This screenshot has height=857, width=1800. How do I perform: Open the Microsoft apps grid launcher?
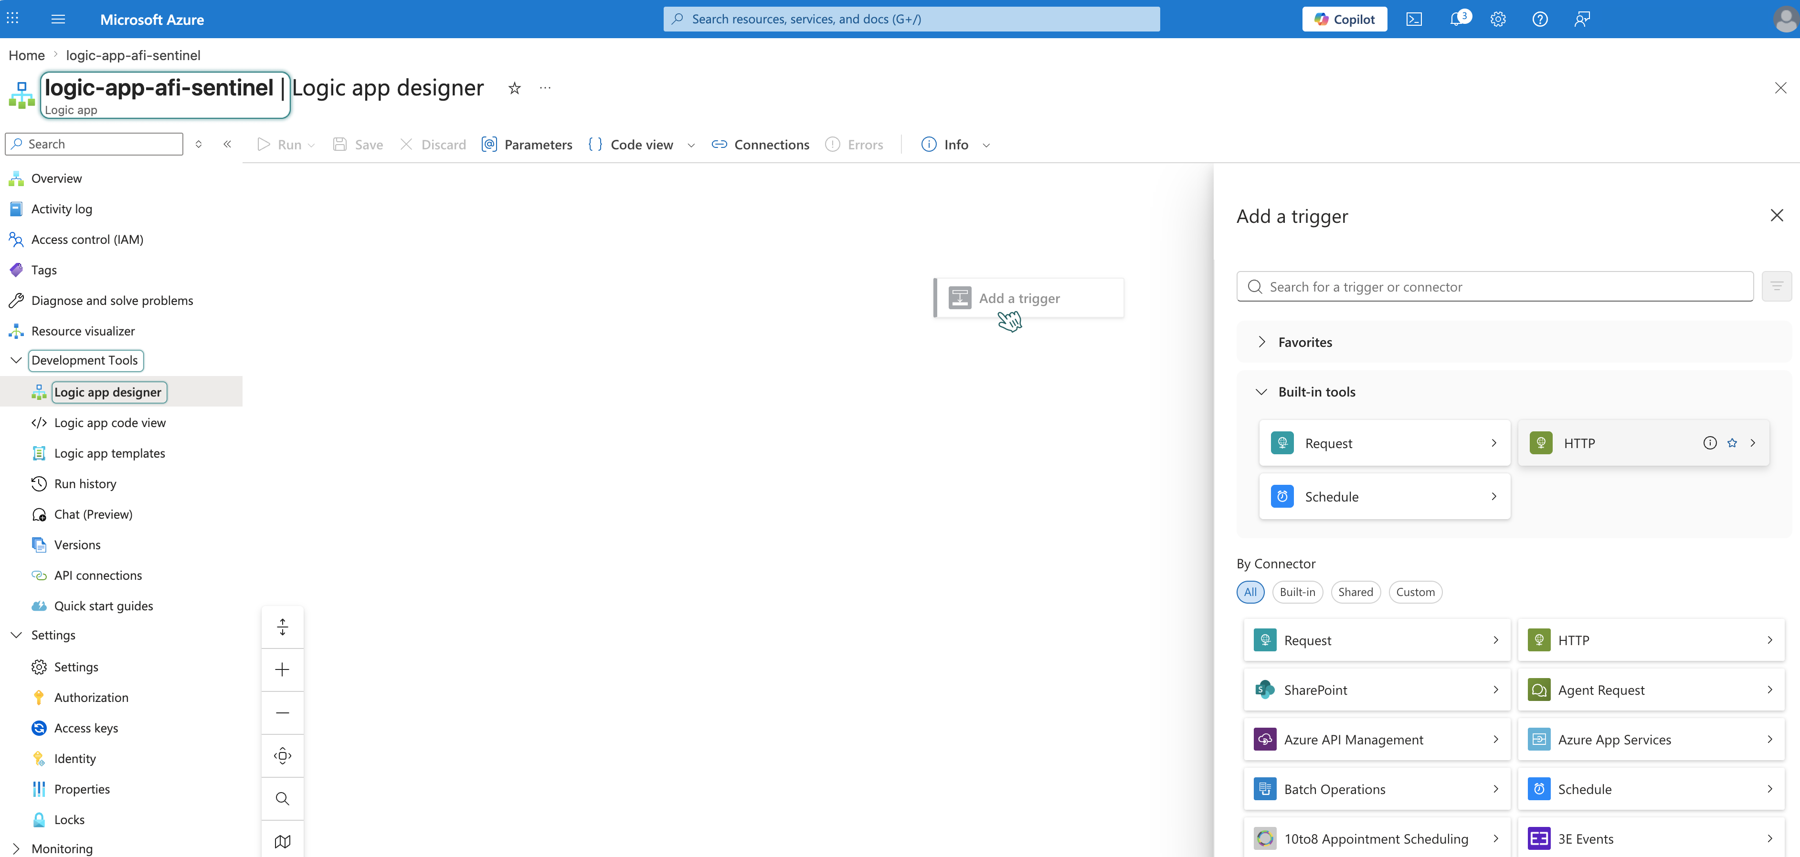point(12,19)
